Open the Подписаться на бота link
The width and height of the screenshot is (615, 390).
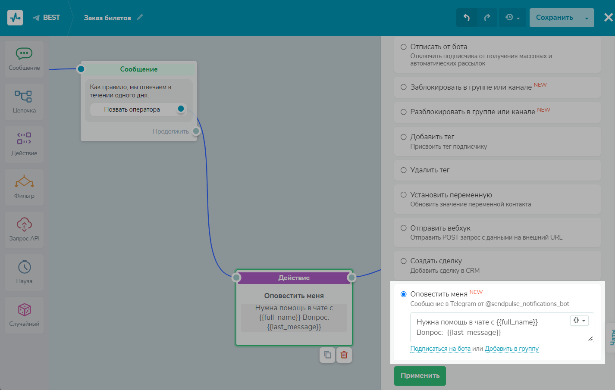point(440,349)
